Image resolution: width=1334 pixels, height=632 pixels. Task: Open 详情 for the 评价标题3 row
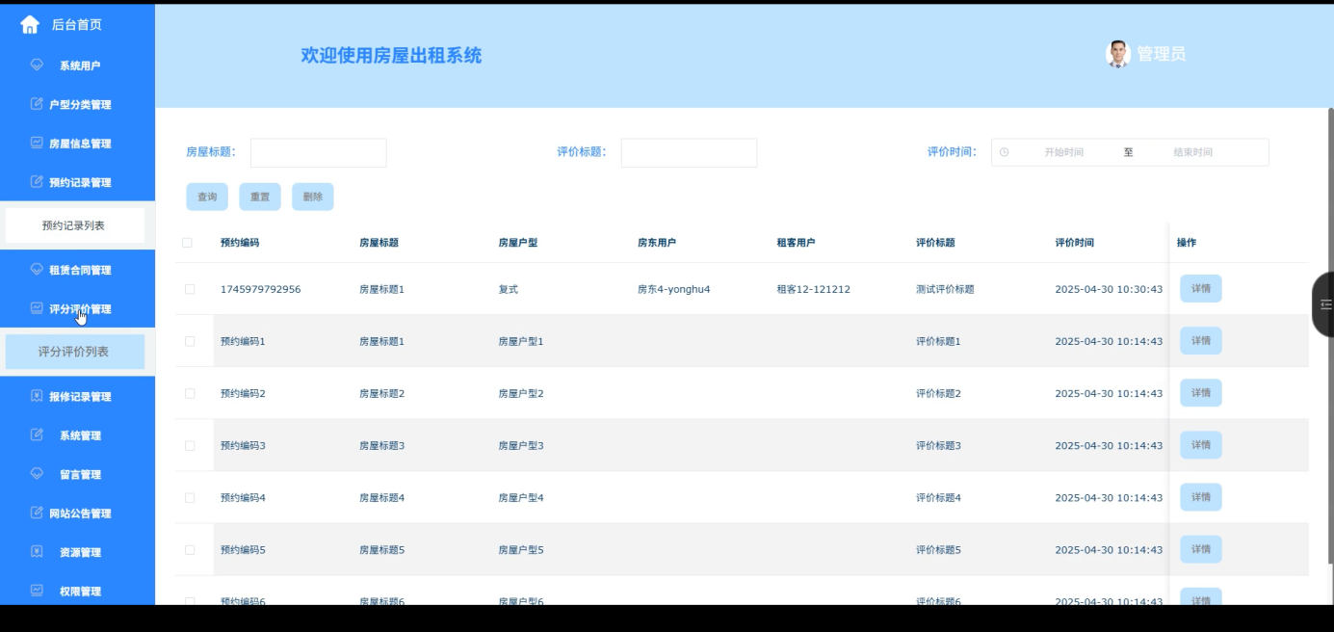(x=1201, y=444)
